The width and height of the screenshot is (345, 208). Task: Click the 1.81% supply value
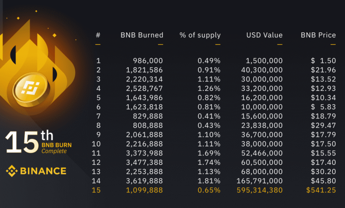coord(209,181)
